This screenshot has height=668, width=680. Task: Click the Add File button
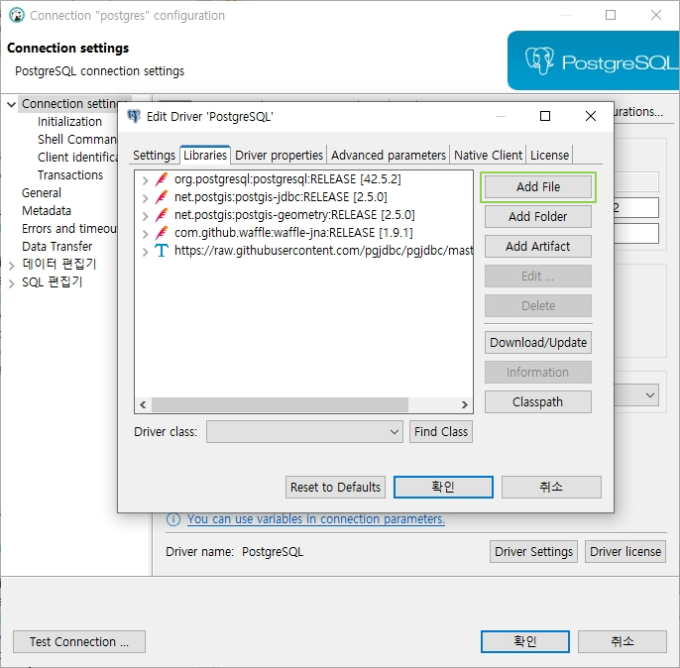pos(537,187)
